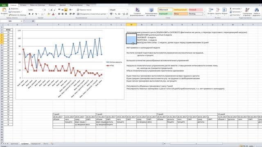The image size is (262, 147).
Task: Open Find and Select (Найти и выделить)
Action: click(257, 12)
